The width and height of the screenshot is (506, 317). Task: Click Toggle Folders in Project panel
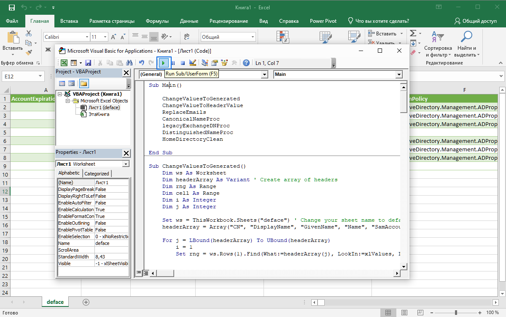83,83
